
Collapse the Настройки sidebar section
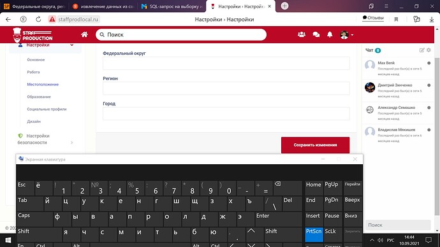tap(72, 45)
